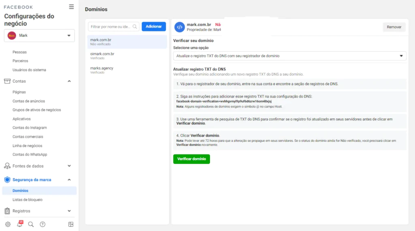415x231 pixels.
Task: Click the search magnifier in bottom bar
Action: 31,225
